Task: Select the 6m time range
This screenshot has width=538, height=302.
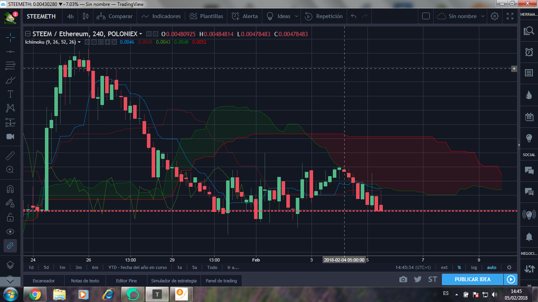Action: pyautogui.click(x=95, y=267)
